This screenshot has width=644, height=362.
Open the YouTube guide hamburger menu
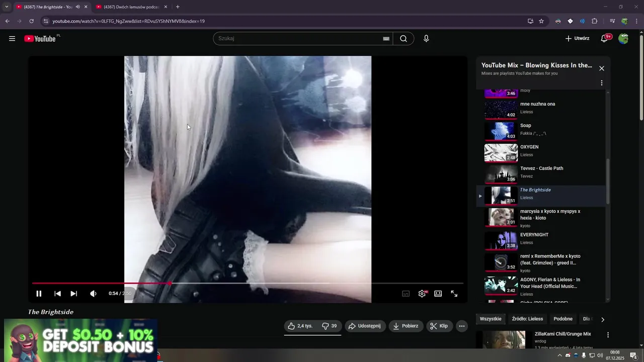[x=12, y=39]
